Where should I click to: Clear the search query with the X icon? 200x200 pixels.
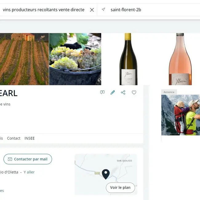[x=92, y=10]
